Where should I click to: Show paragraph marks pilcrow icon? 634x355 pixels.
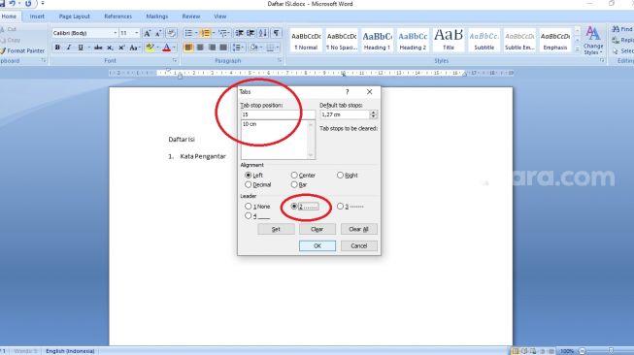(276, 33)
